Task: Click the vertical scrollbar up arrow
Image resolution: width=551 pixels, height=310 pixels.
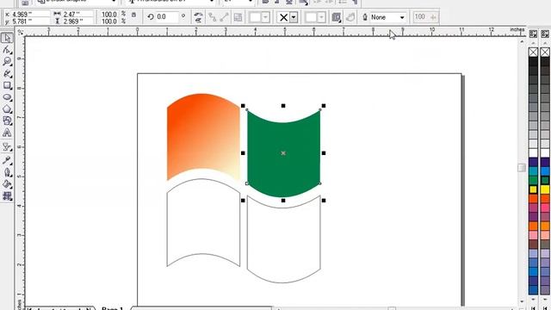Action: click(522, 42)
